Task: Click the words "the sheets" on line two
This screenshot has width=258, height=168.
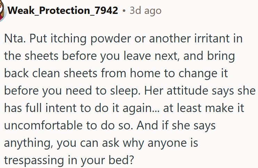Action: [x=31, y=56]
